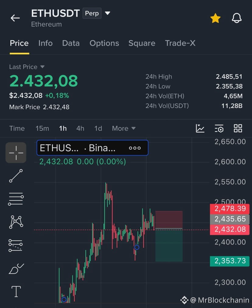Click the green take-profit zone on chart
Image resolution: width=252 pixels, height=308 pixels.
(x=169, y=245)
